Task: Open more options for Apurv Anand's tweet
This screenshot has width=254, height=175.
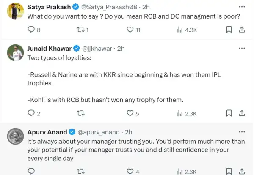Action: [241, 131]
